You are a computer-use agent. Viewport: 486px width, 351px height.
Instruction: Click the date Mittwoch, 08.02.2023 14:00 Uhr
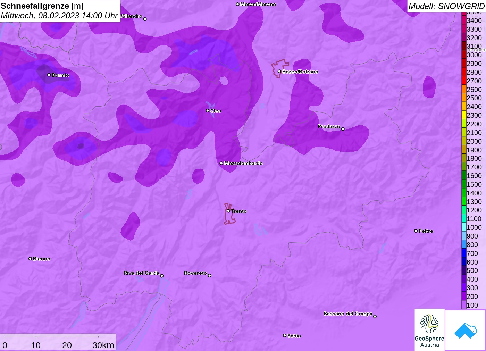pos(59,16)
